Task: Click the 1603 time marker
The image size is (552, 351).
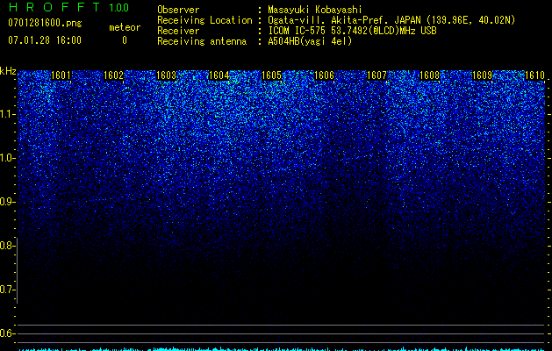Action: pyautogui.click(x=166, y=75)
